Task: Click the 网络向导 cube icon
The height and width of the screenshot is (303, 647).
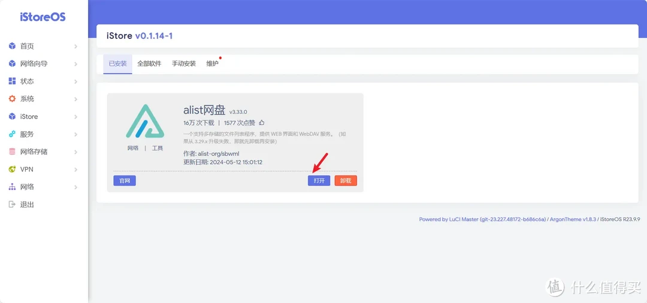Action: (13, 64)
